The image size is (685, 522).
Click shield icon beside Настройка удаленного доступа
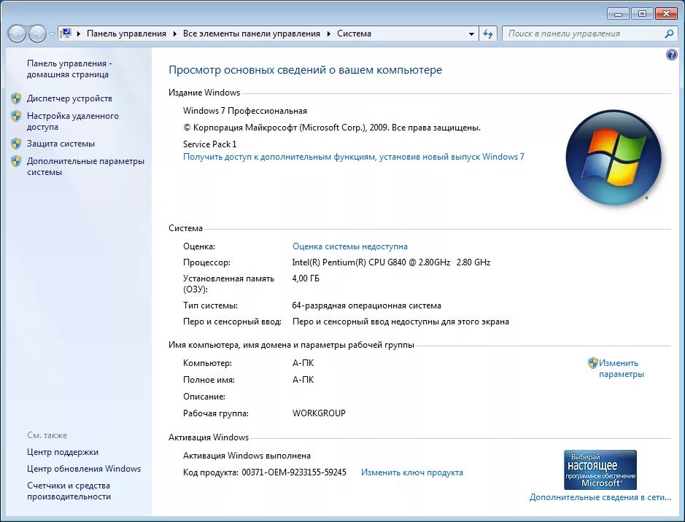click(x=16, y=116)
